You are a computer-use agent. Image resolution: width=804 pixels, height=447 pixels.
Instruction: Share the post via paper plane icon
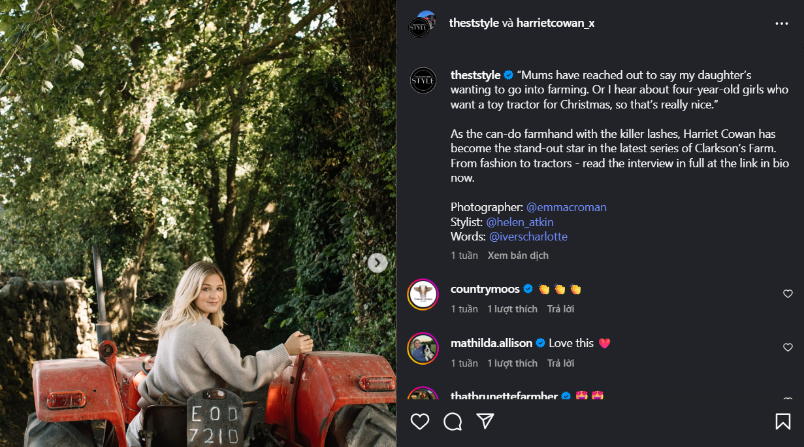(x=485, y=422)
